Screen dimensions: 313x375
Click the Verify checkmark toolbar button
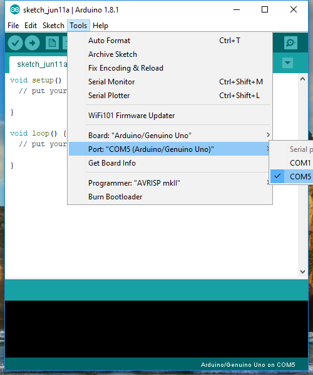click(x=15, y=43)
